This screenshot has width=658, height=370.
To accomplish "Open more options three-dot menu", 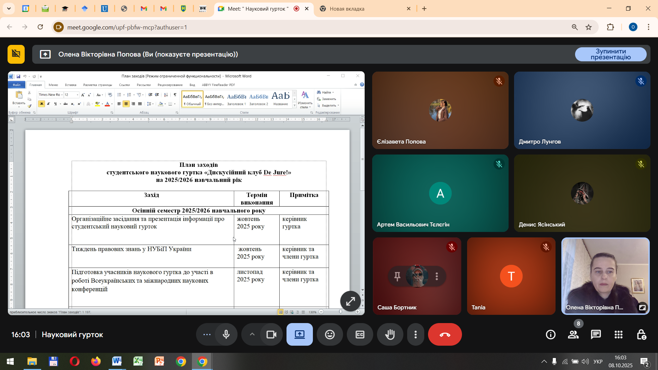I will coord(416,335).
